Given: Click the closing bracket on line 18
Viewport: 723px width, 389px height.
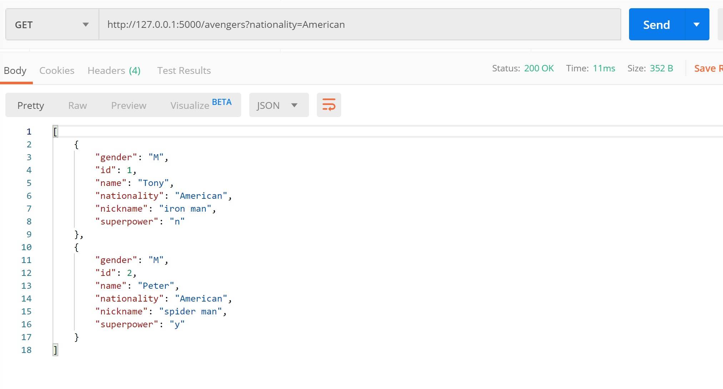Looking at the screenshot, I should [55, 350].
